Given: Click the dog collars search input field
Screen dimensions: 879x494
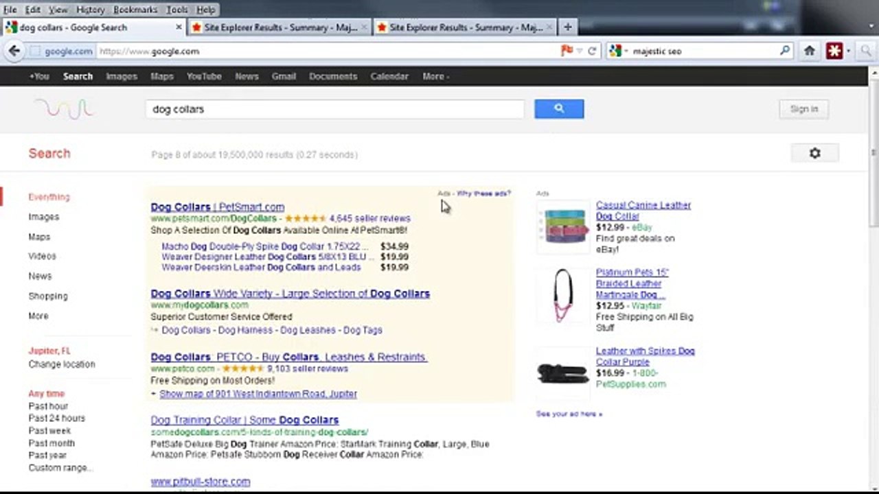Looking at the screenshot, I should coord(334,109).
